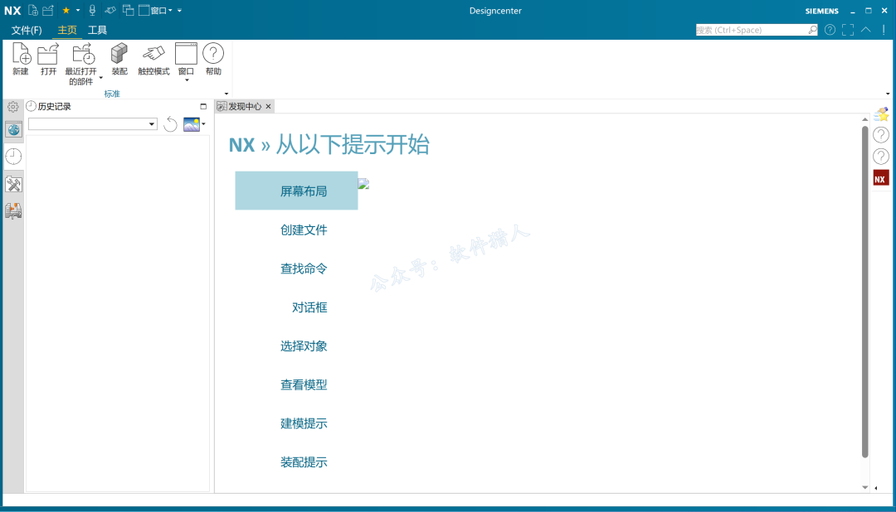Click the 帮助 ribbon button

[x=213, y=60]
